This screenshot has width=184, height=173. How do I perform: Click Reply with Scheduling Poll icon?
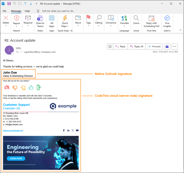point(152,18)
